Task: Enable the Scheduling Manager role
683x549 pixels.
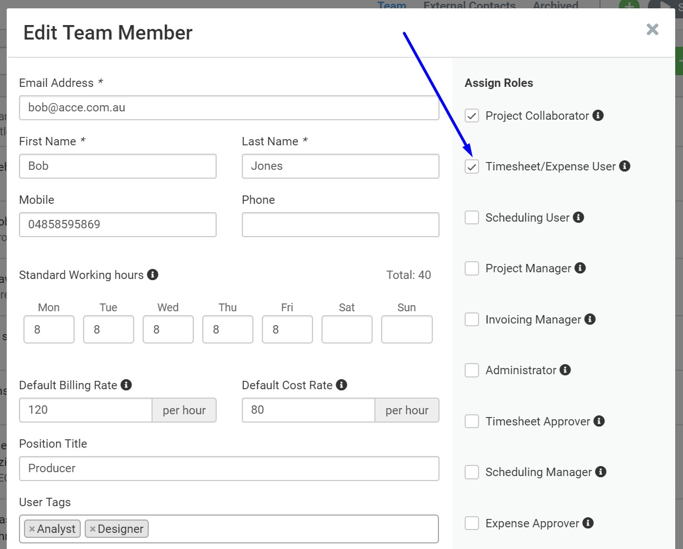Action: (x=472, y=472)
